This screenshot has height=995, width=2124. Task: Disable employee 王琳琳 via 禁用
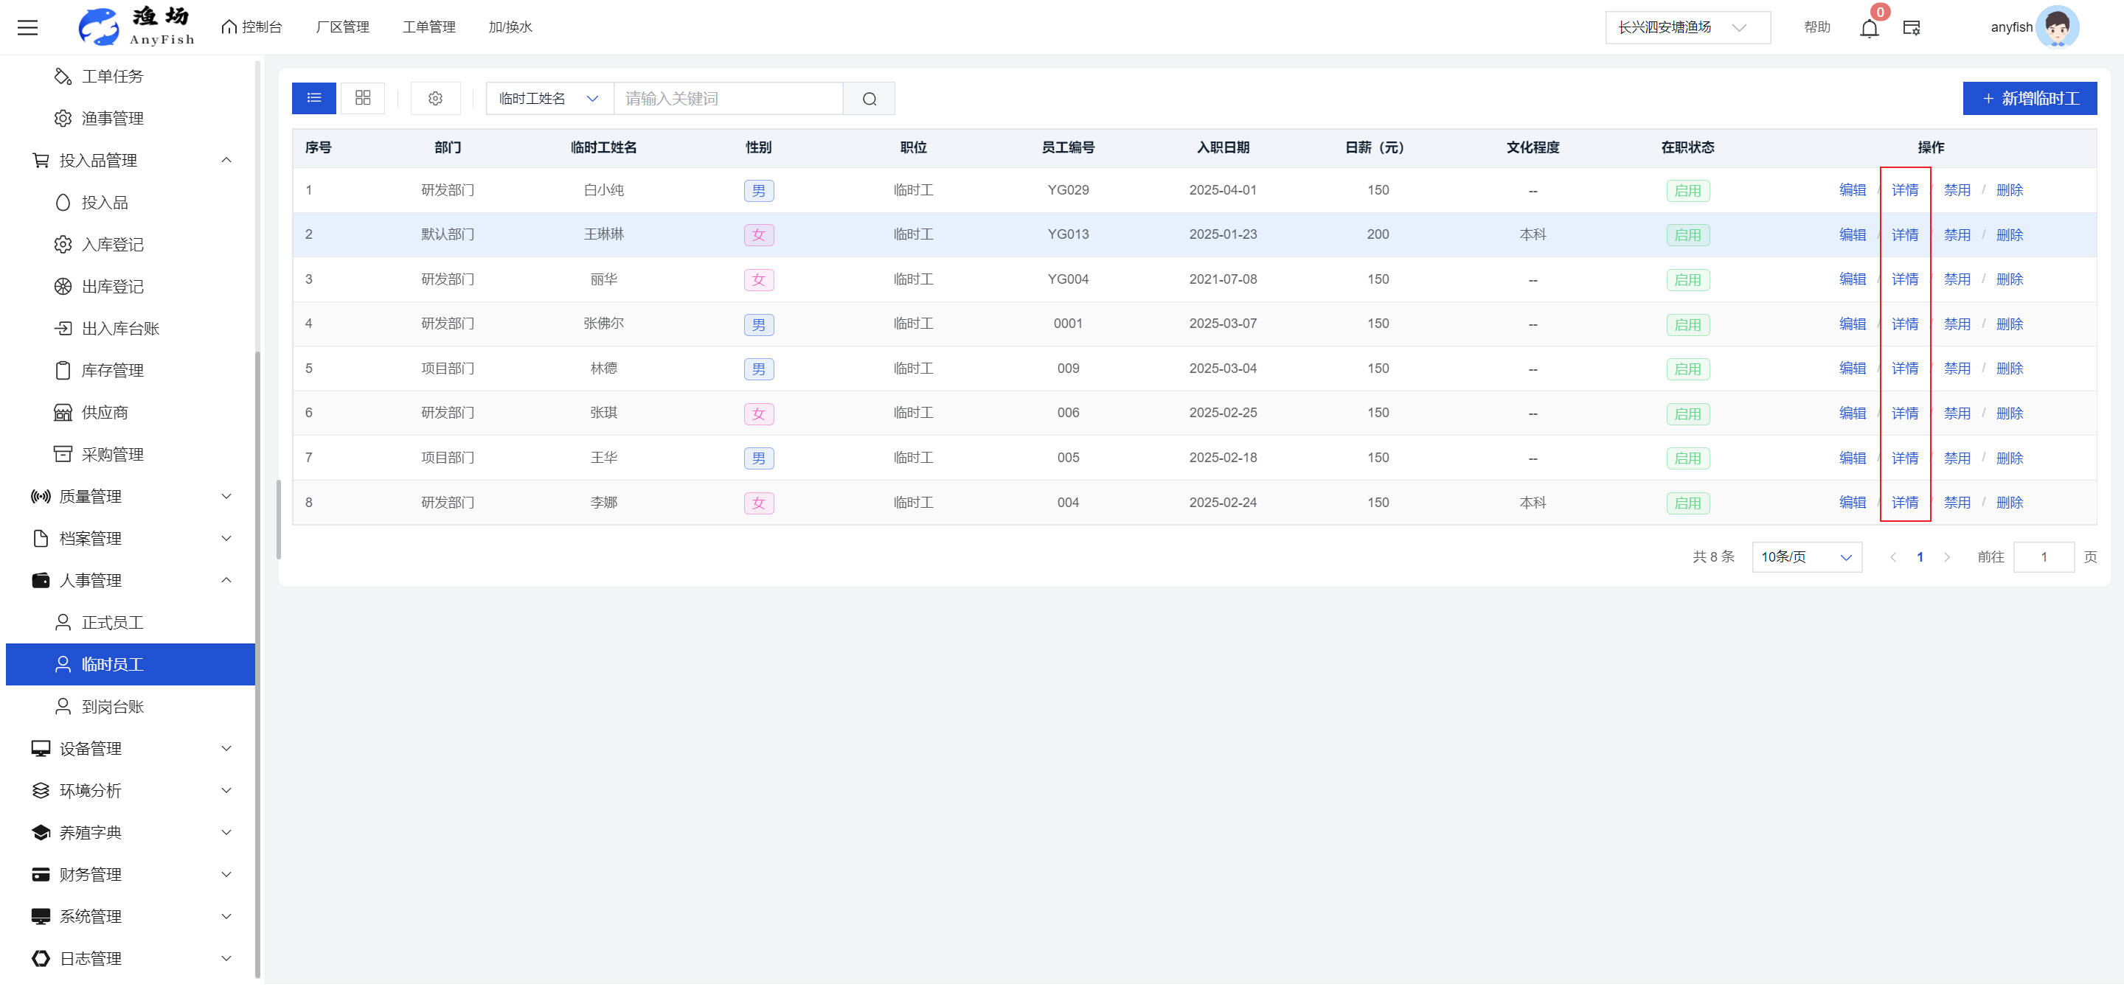[x=1957, y=235]
